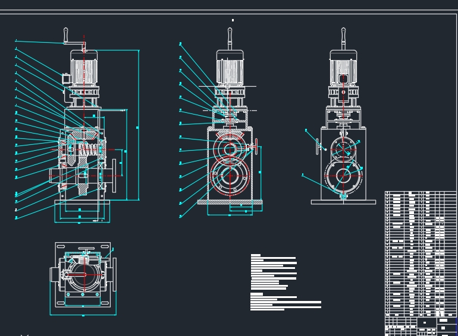458x336 pixels.
Task: Select the bottom width dimension under the plan view
Action: [x=83, y=315]
